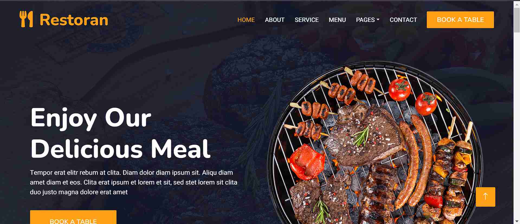Select MENU in the navigation bar

pyautogui.click(x=337, y=20)
